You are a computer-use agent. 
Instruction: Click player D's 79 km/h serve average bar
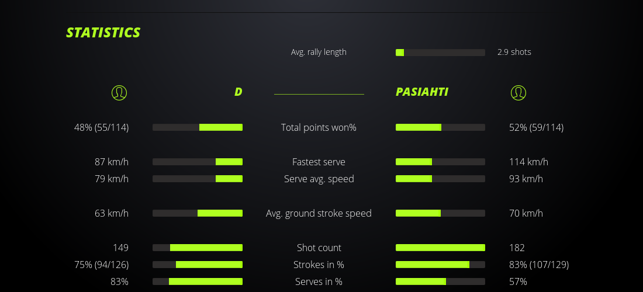198,179
